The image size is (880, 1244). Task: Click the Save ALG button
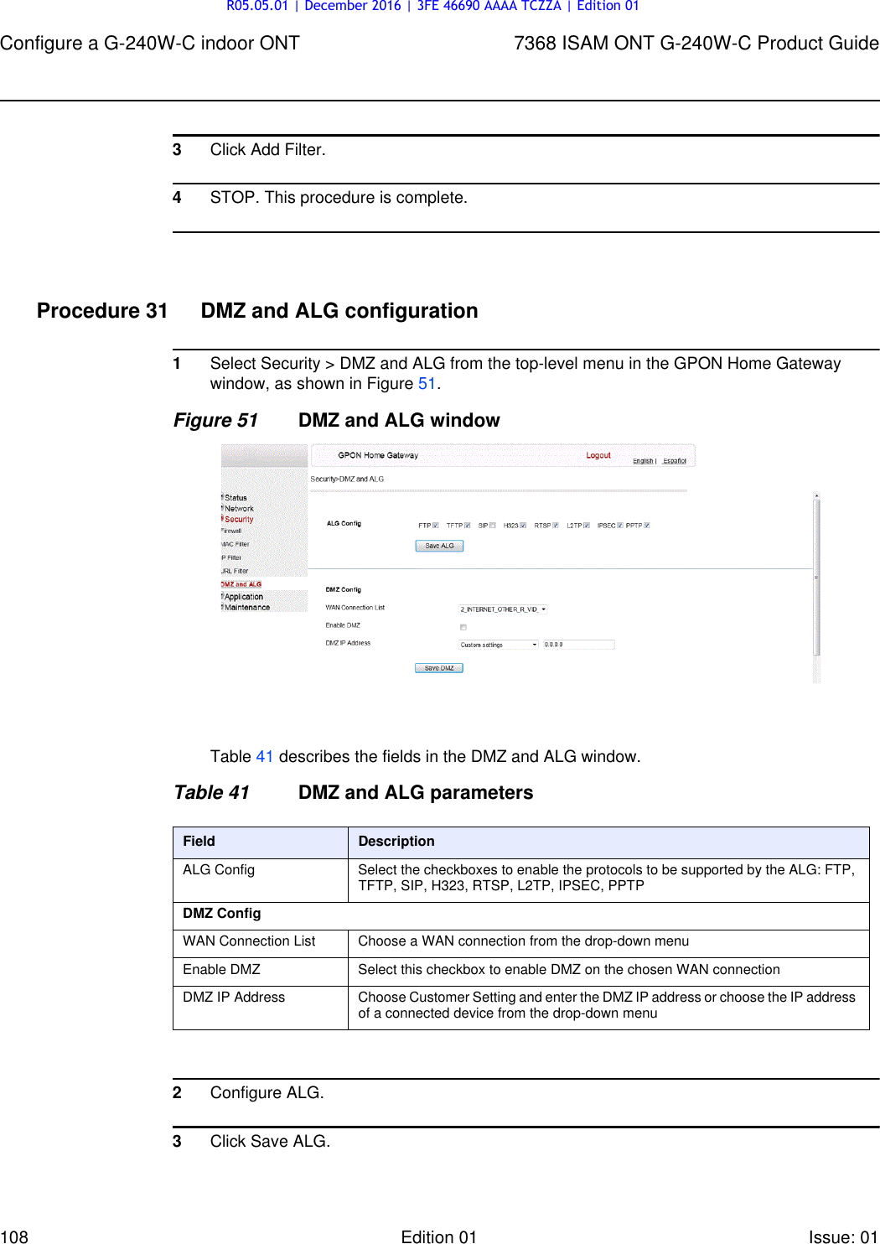pos(439,545)
